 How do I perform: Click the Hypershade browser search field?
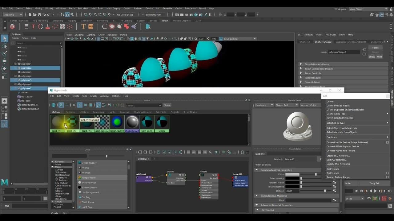pyautogui.click(x=143, y=105)
